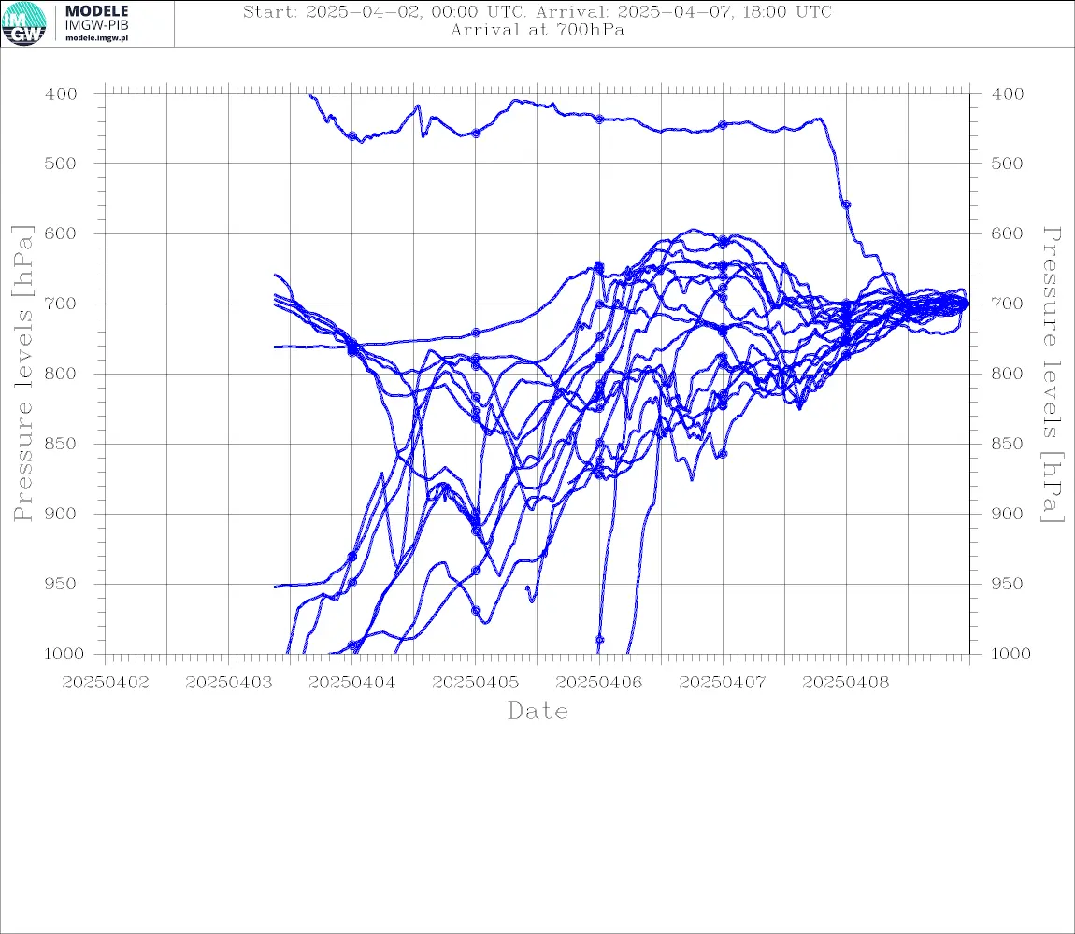
Task: Click the date label 20250405
Action: tap(475, 683)
